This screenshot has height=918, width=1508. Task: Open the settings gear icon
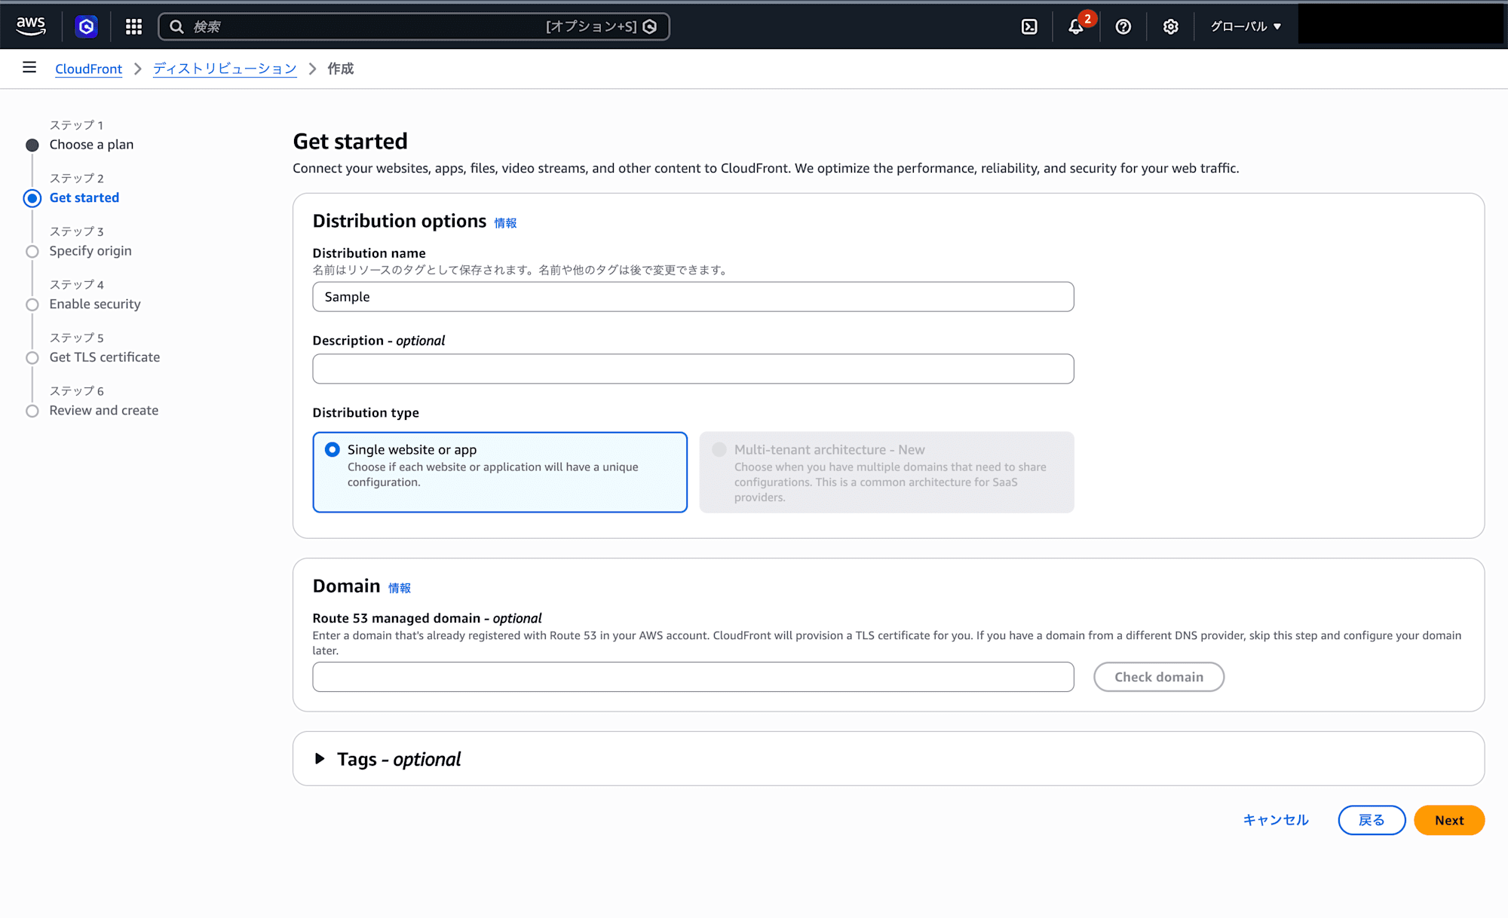[x=1170, y=26]
